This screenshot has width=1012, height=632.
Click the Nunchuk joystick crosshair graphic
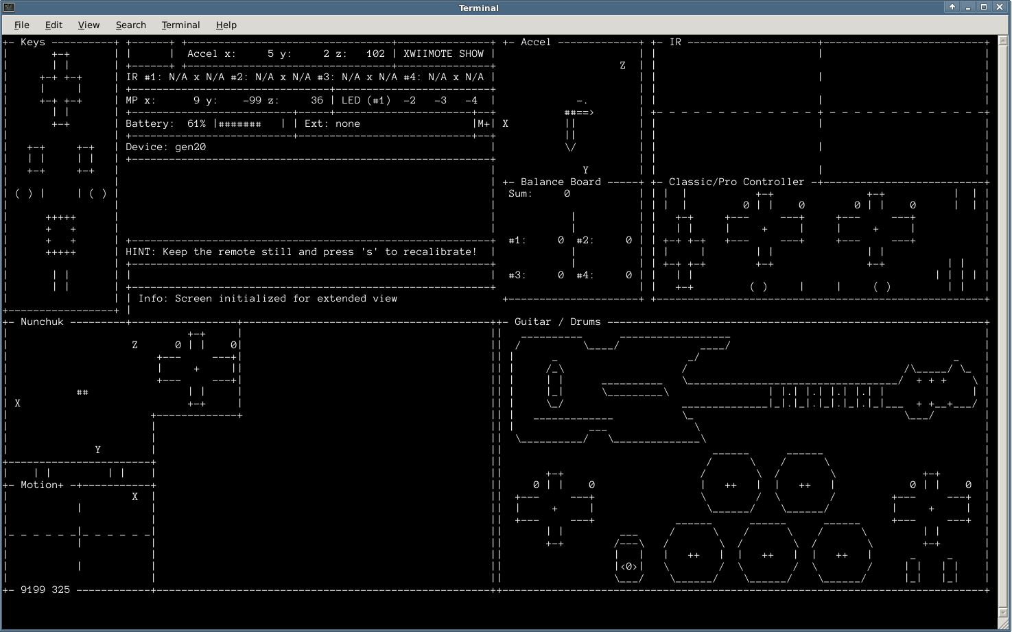point(196,370)
